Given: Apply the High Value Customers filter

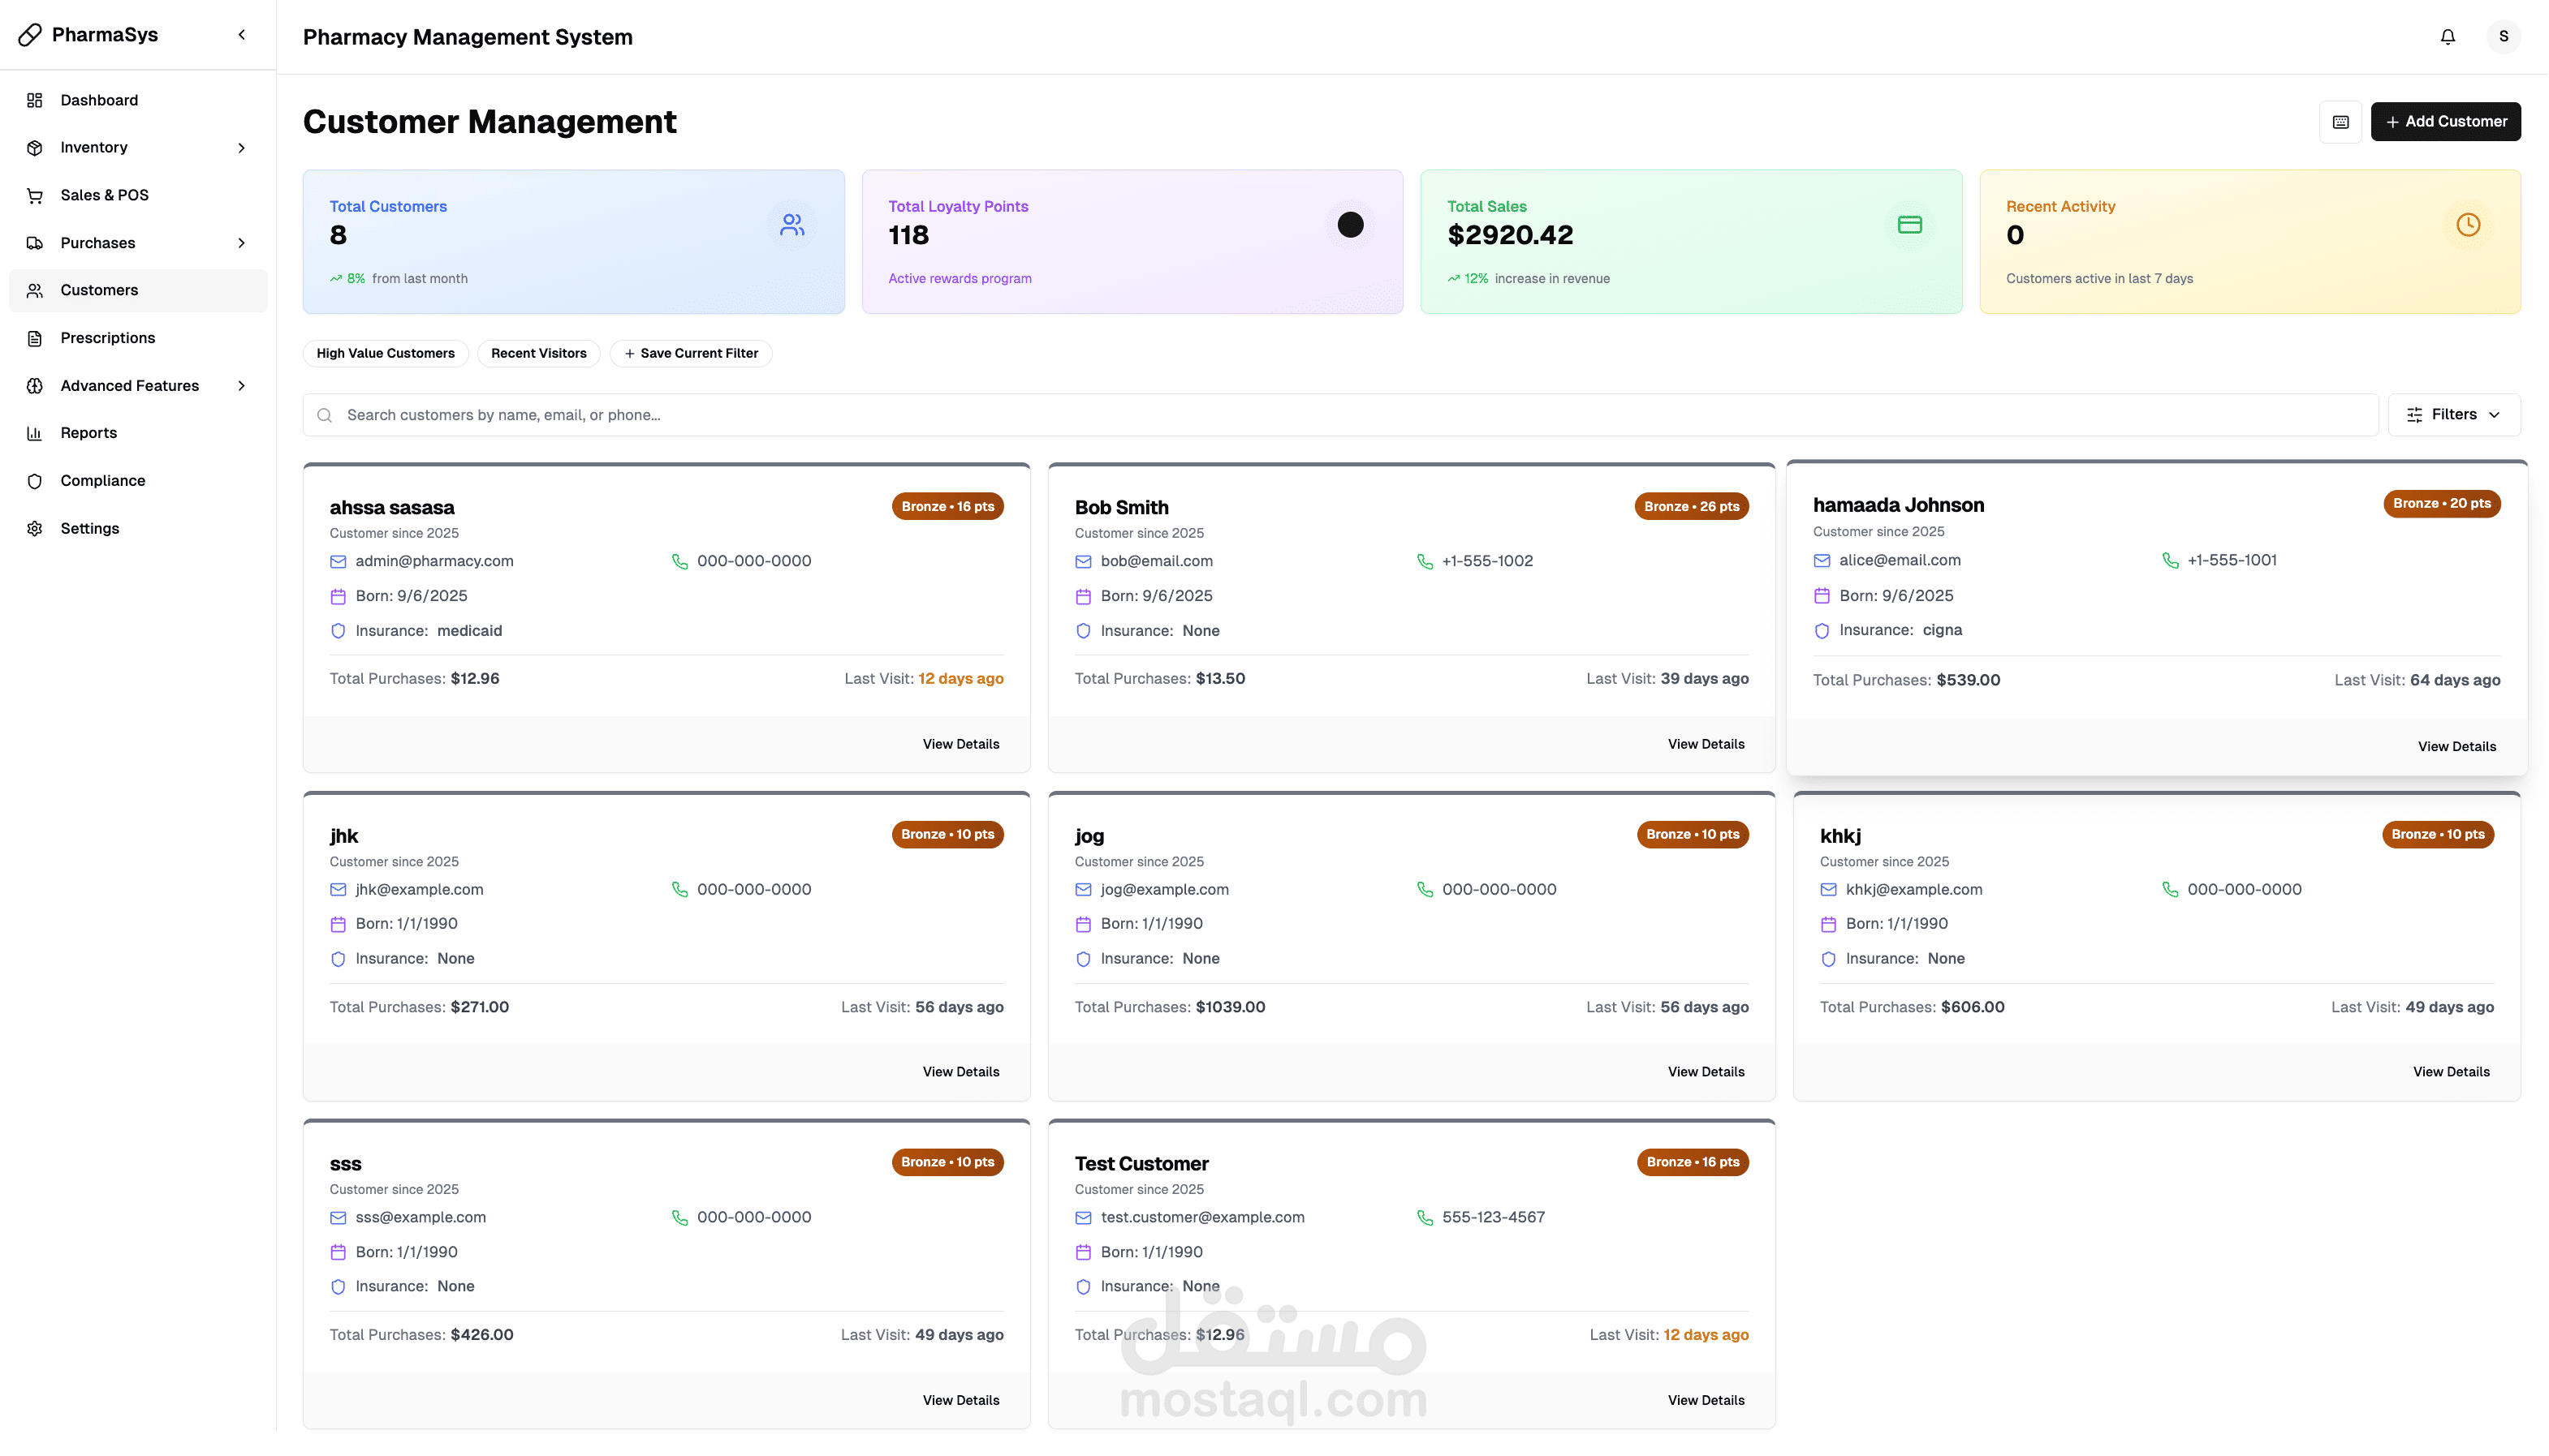Looking at the screenshot, I should coord(386,354).
